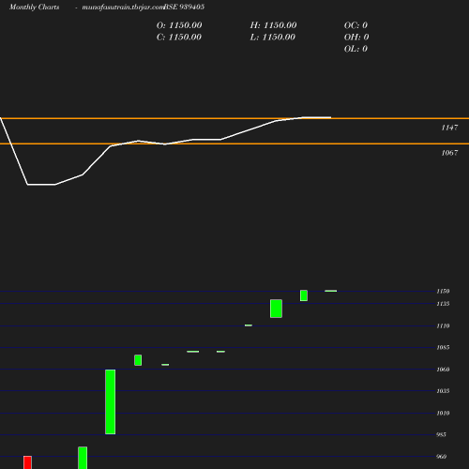469x469 pixels.
Task: Click the 'OH: 0' reading
Action: (x=356, y=38)
